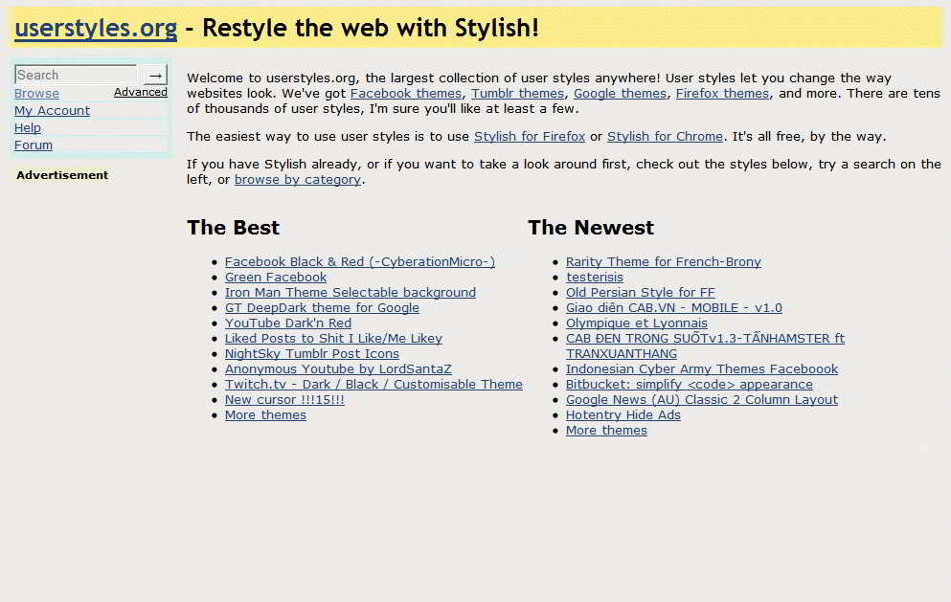The image size is (951, 602).
Task: Open Tumblr themes link
Action: [x=517, y=94]
